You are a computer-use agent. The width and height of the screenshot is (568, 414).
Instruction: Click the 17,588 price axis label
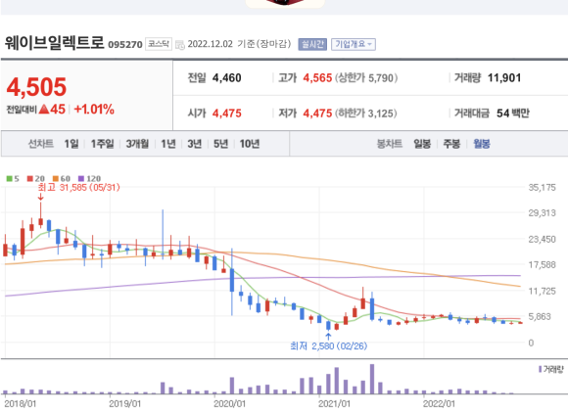pos(542,265)
